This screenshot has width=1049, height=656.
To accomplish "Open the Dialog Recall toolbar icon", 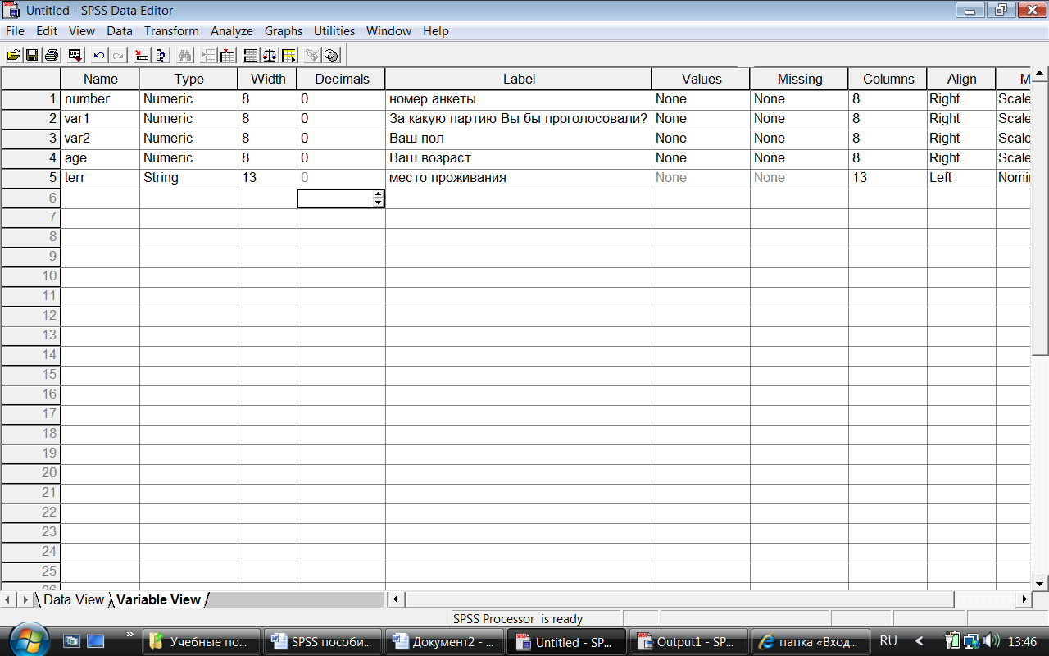I will [75, 56].
